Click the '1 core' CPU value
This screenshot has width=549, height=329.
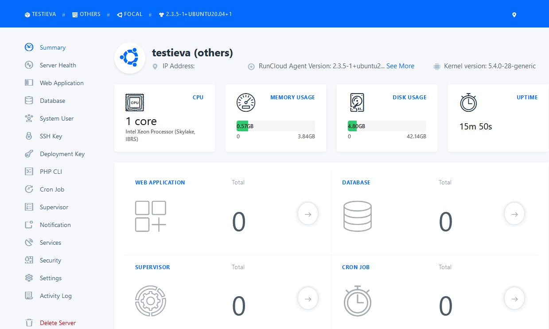tap(141, 121)
